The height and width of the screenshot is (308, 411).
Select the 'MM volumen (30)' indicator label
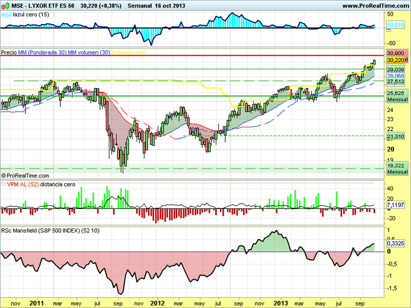[x=88, y=53]
